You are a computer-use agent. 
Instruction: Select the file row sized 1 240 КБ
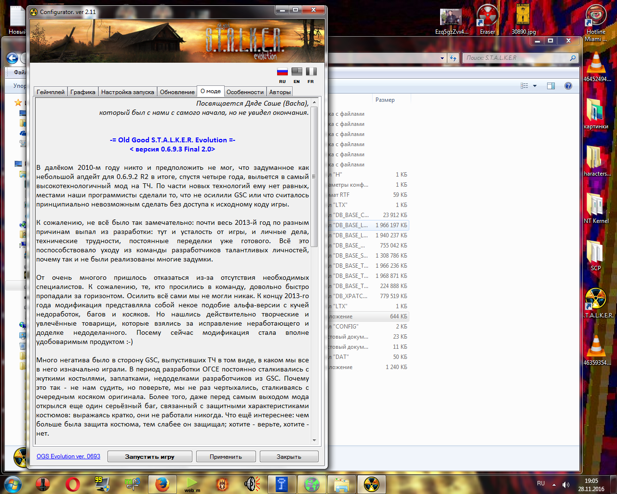[368, 367]
